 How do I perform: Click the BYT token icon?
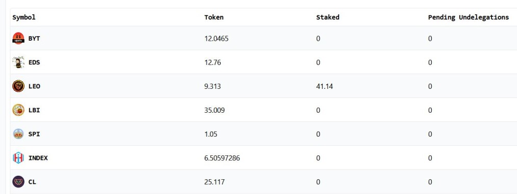[x=18, y=39]
